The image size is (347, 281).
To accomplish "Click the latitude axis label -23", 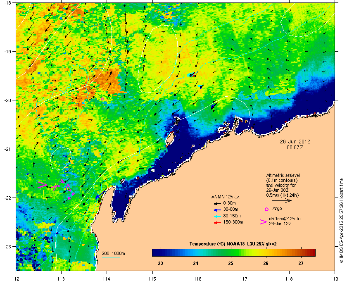I will pyautogui.click(x=7, y=246).
